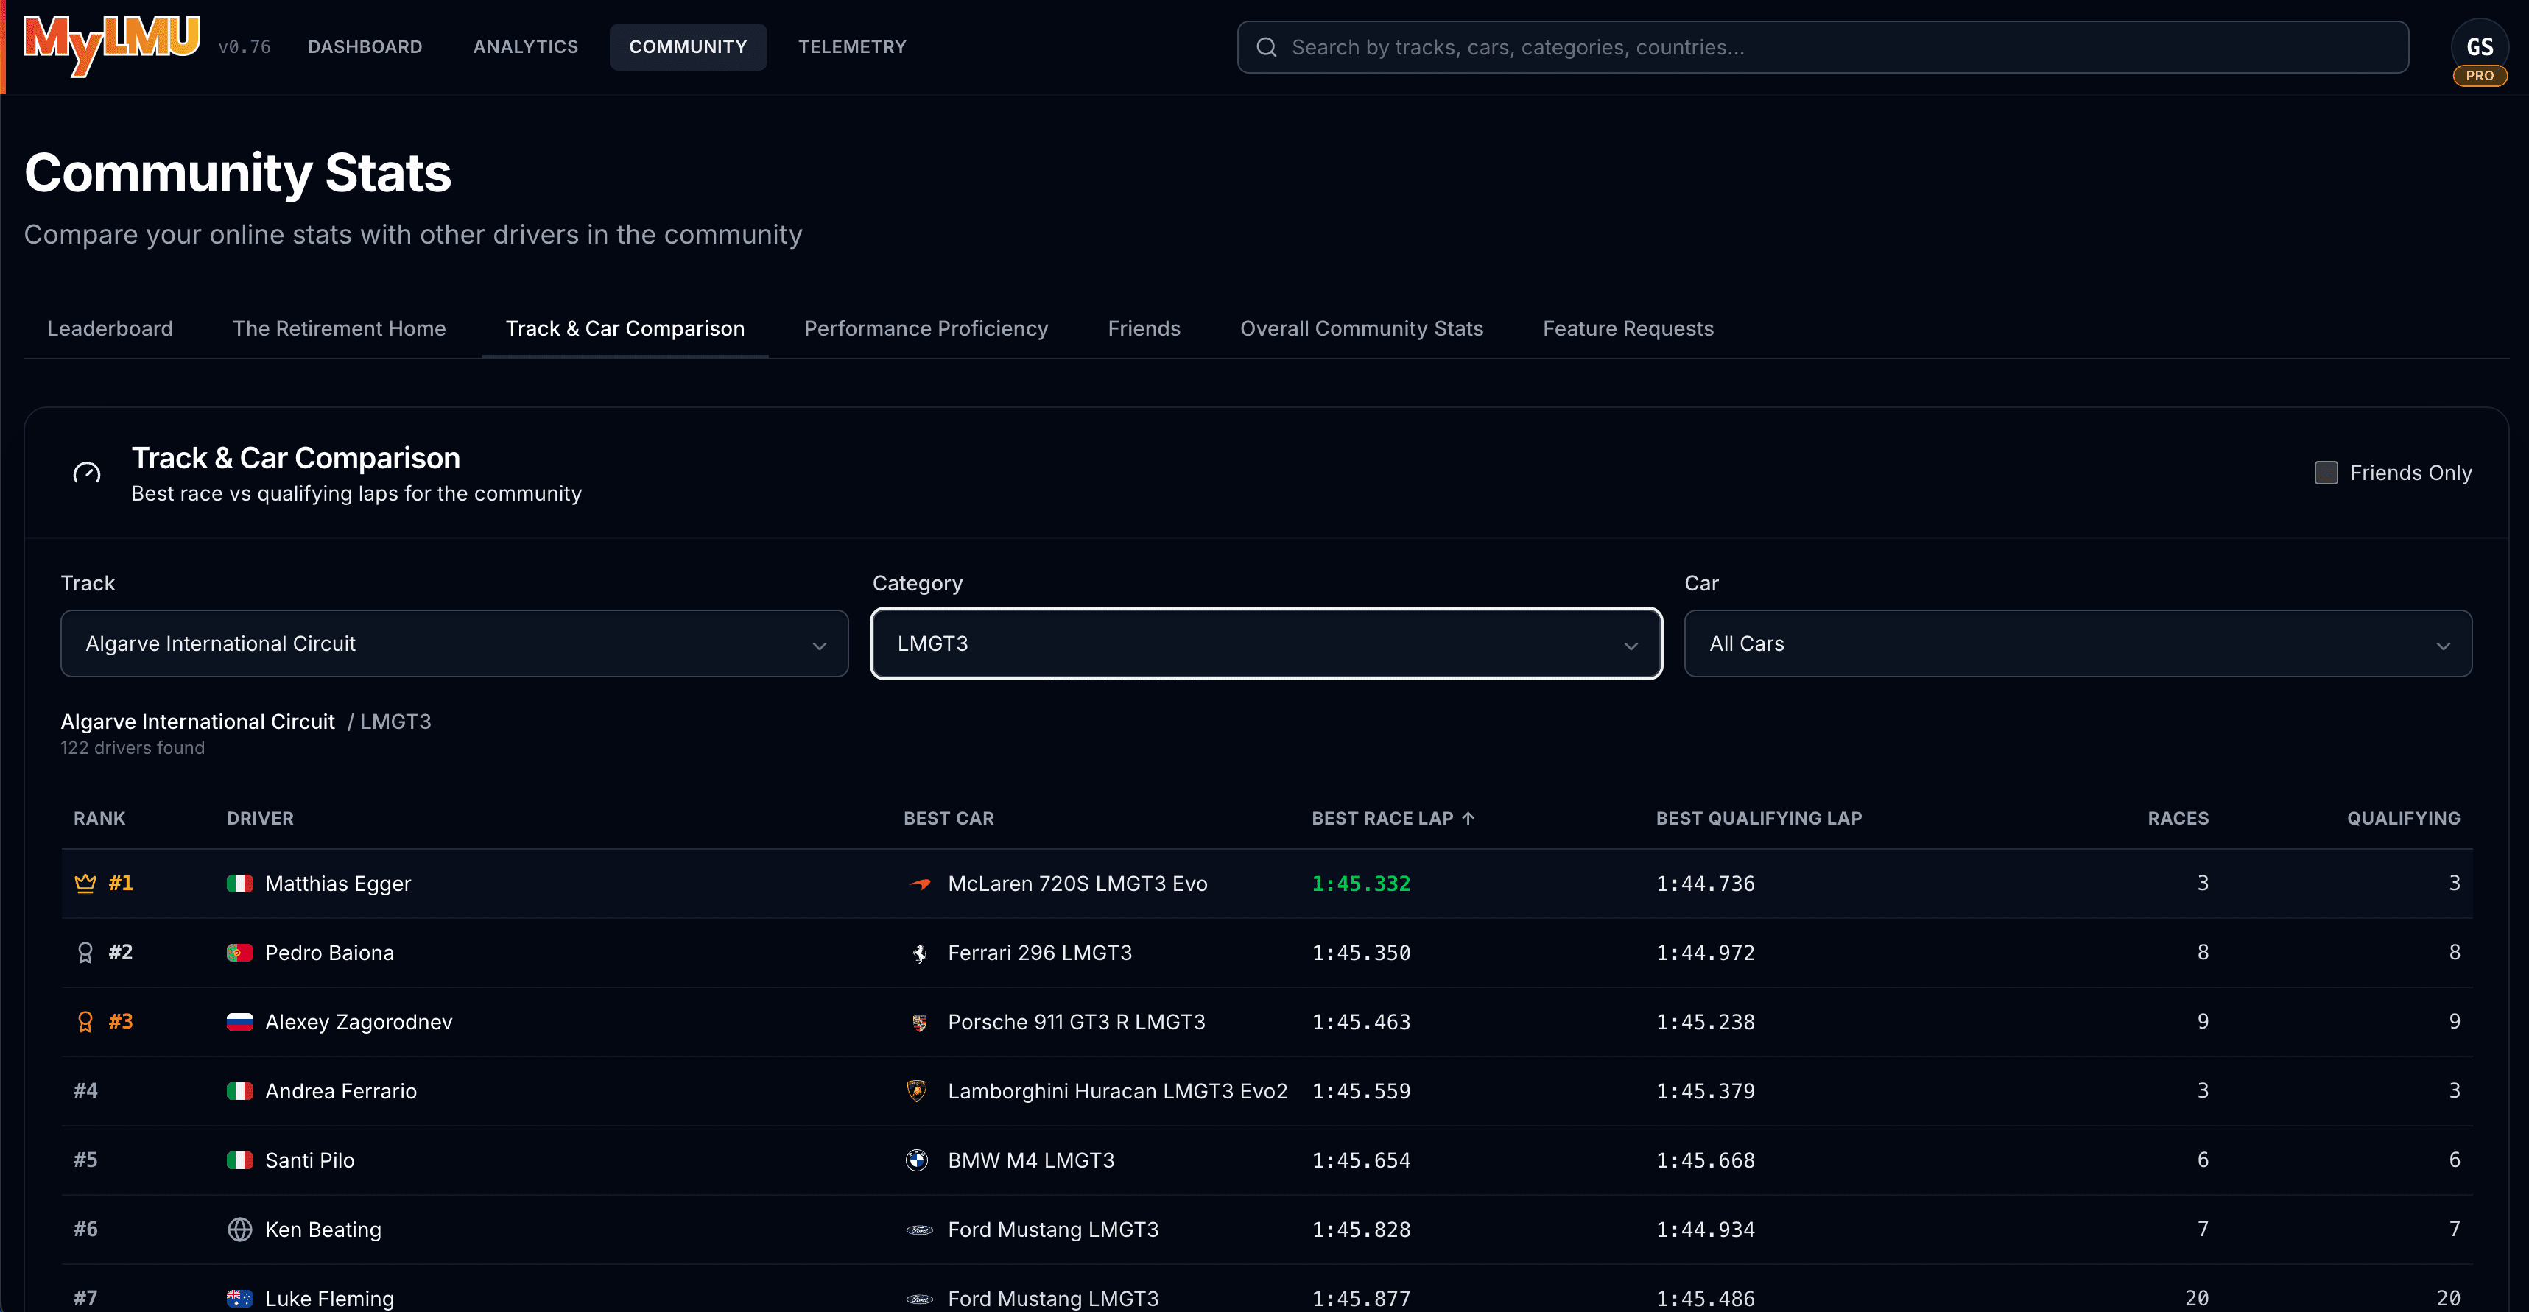Click into the search tracks and cars field

point(1836,47)
